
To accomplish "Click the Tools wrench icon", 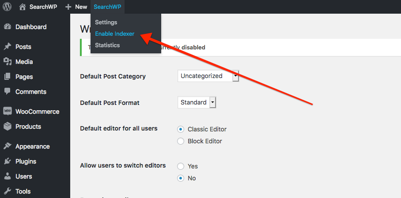I will [x=8, y=191].
